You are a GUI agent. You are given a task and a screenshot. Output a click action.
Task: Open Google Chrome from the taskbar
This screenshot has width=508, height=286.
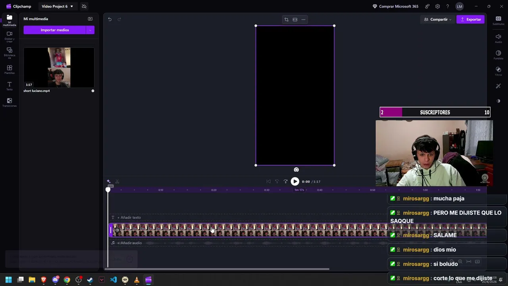67,280
